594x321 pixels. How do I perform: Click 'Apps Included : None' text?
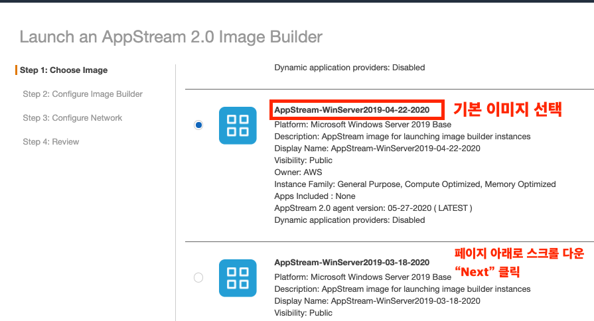click(315, 196)
